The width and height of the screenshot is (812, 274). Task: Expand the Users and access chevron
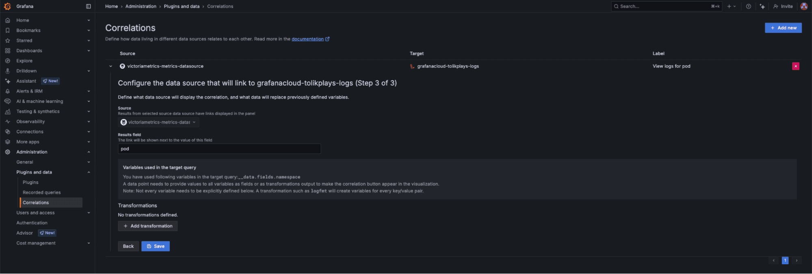click(89, 213)
